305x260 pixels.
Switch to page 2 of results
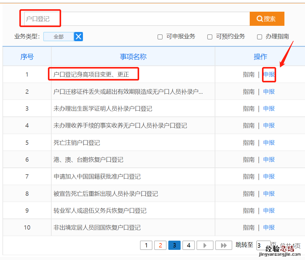point(160,245)
